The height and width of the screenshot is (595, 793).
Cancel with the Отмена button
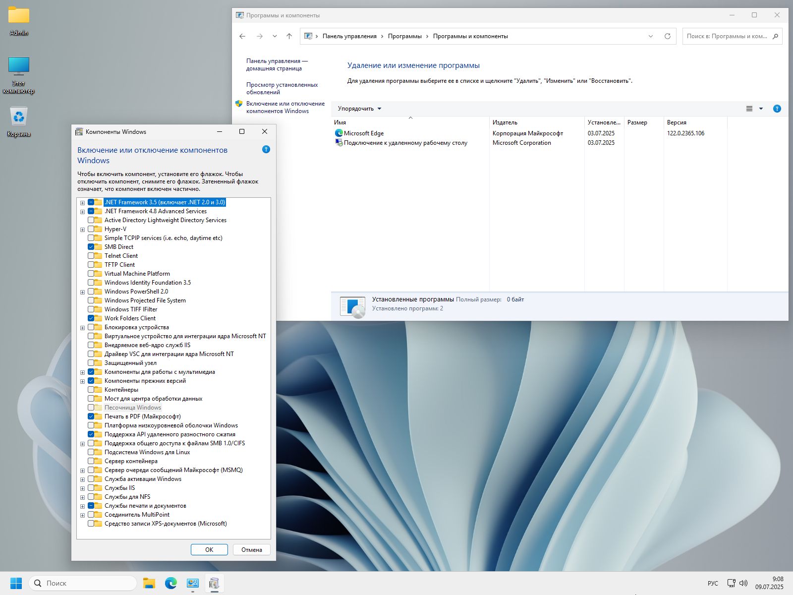point(252,549)
